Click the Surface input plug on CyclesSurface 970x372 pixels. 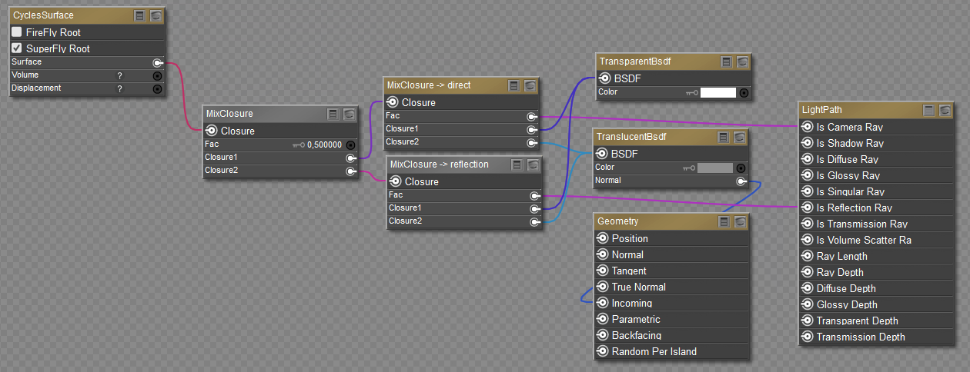[158, 62]
